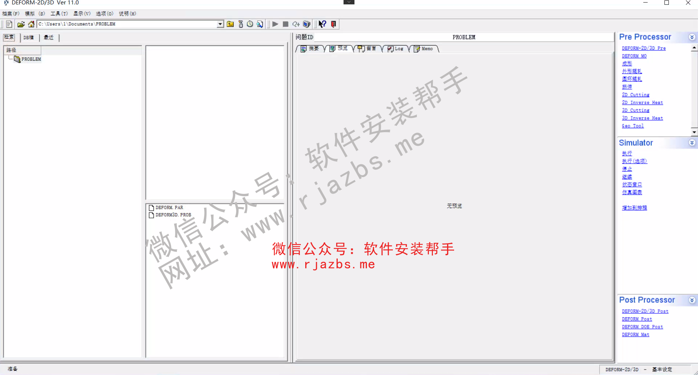Click the 仿真图表 link
Image resolution: width=698 pixels, height=375 pixels.
tap(632, 192)
